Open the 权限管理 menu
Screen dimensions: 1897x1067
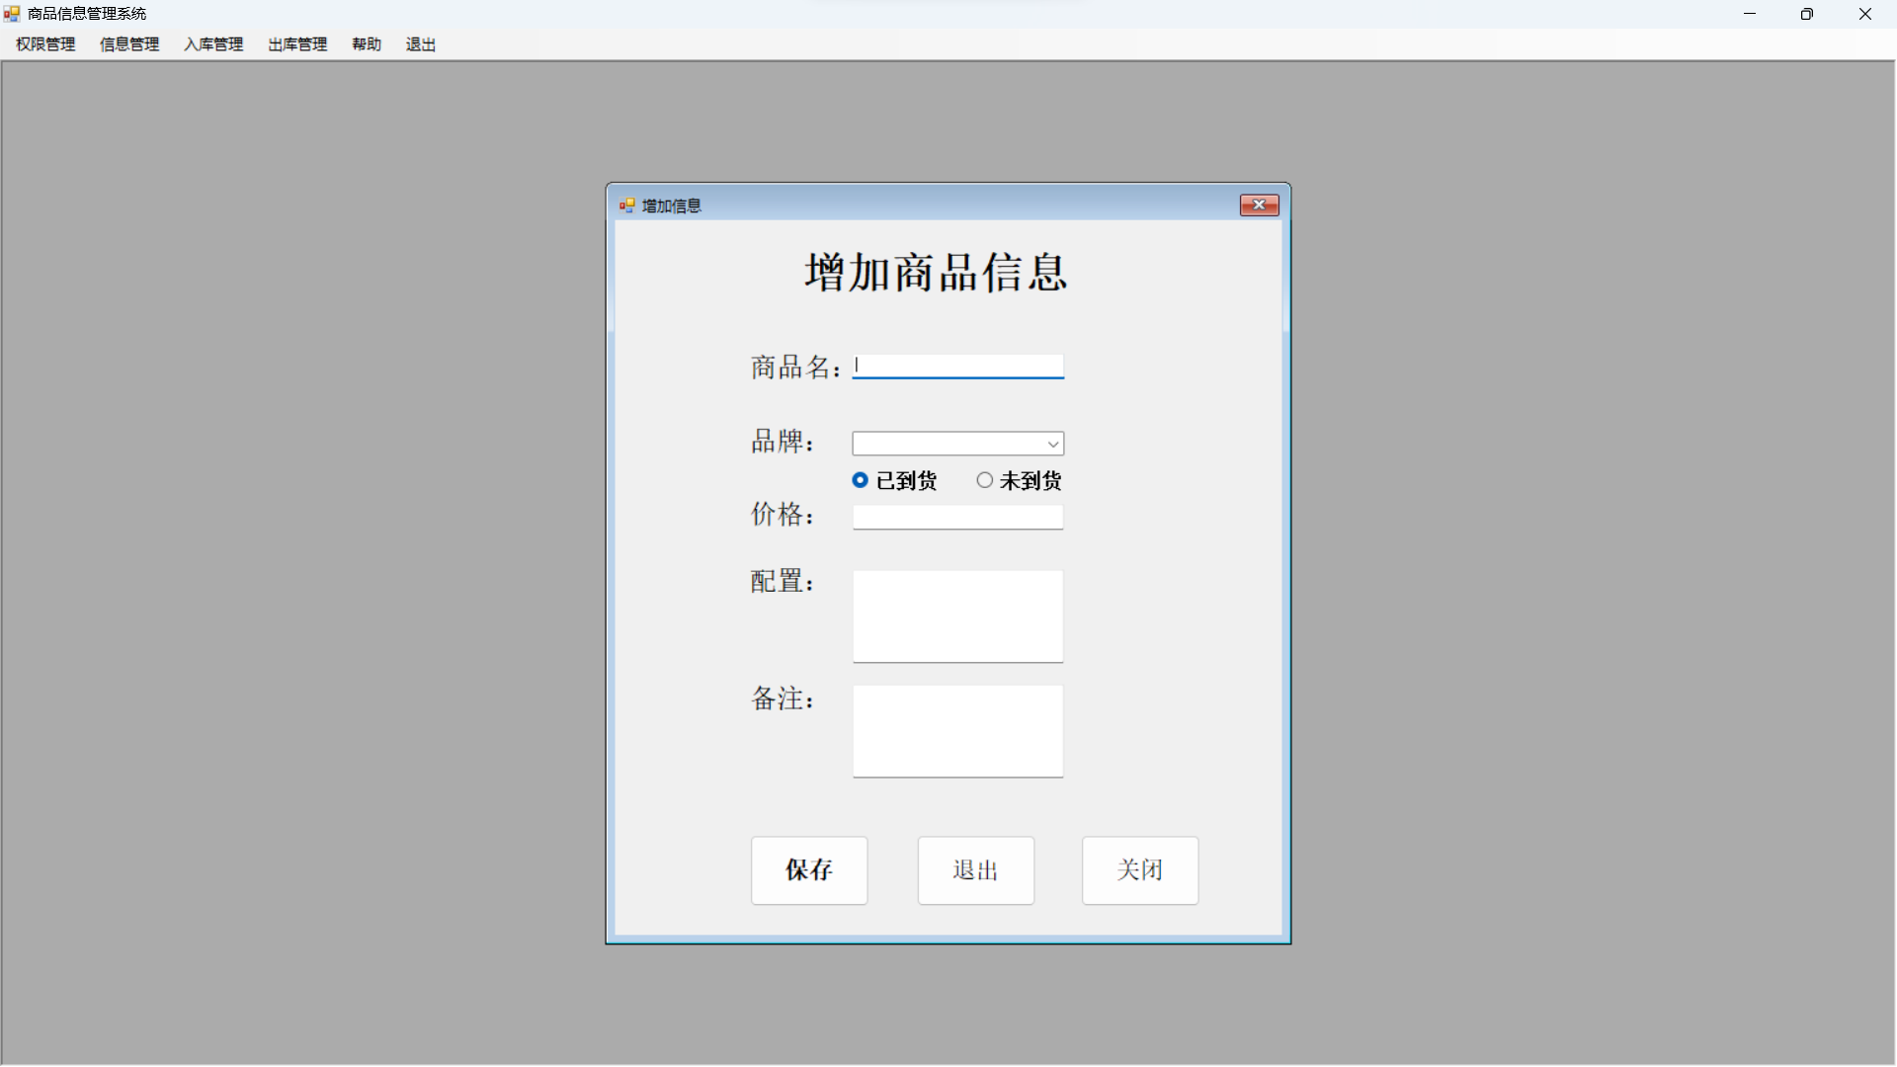(45, 44)
